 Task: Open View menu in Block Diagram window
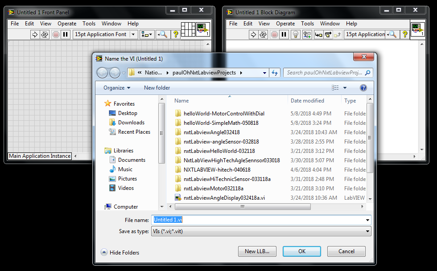(x=264, y=24)
